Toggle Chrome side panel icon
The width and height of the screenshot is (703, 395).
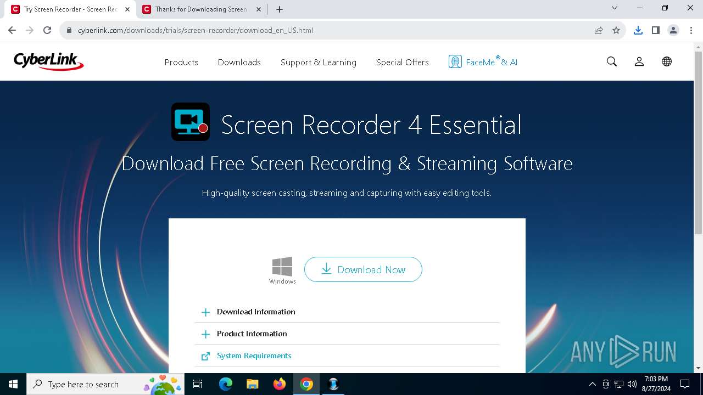click(656, 30)
